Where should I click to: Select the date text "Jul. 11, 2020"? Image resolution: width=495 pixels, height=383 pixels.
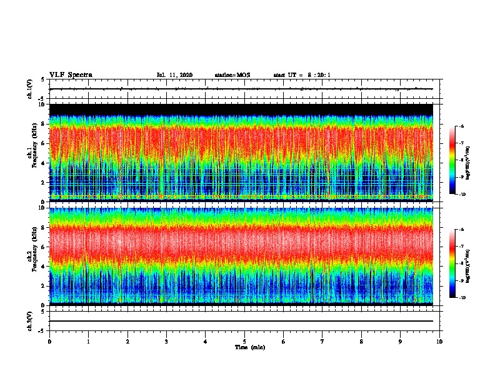(174, 75)
